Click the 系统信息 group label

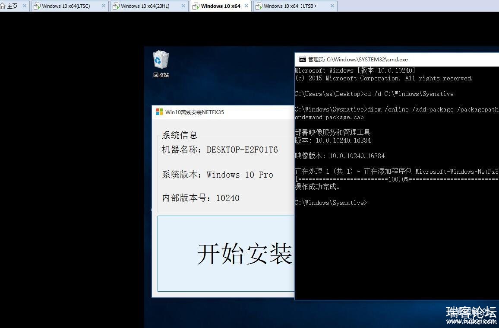click(x=180, y=135)
